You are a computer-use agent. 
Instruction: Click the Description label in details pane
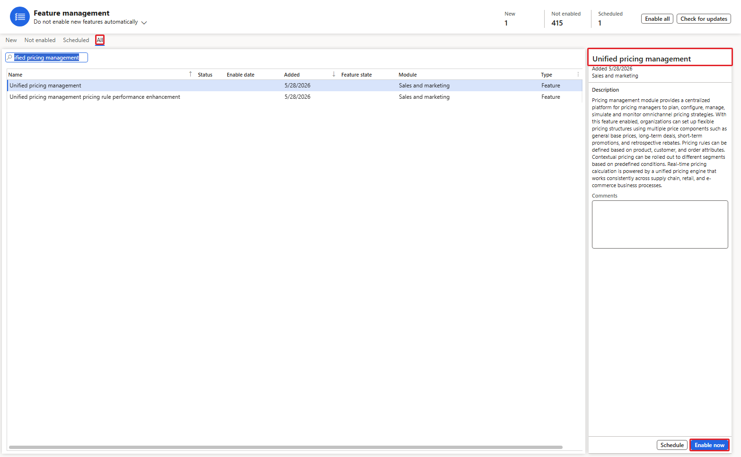pos(605,90)
